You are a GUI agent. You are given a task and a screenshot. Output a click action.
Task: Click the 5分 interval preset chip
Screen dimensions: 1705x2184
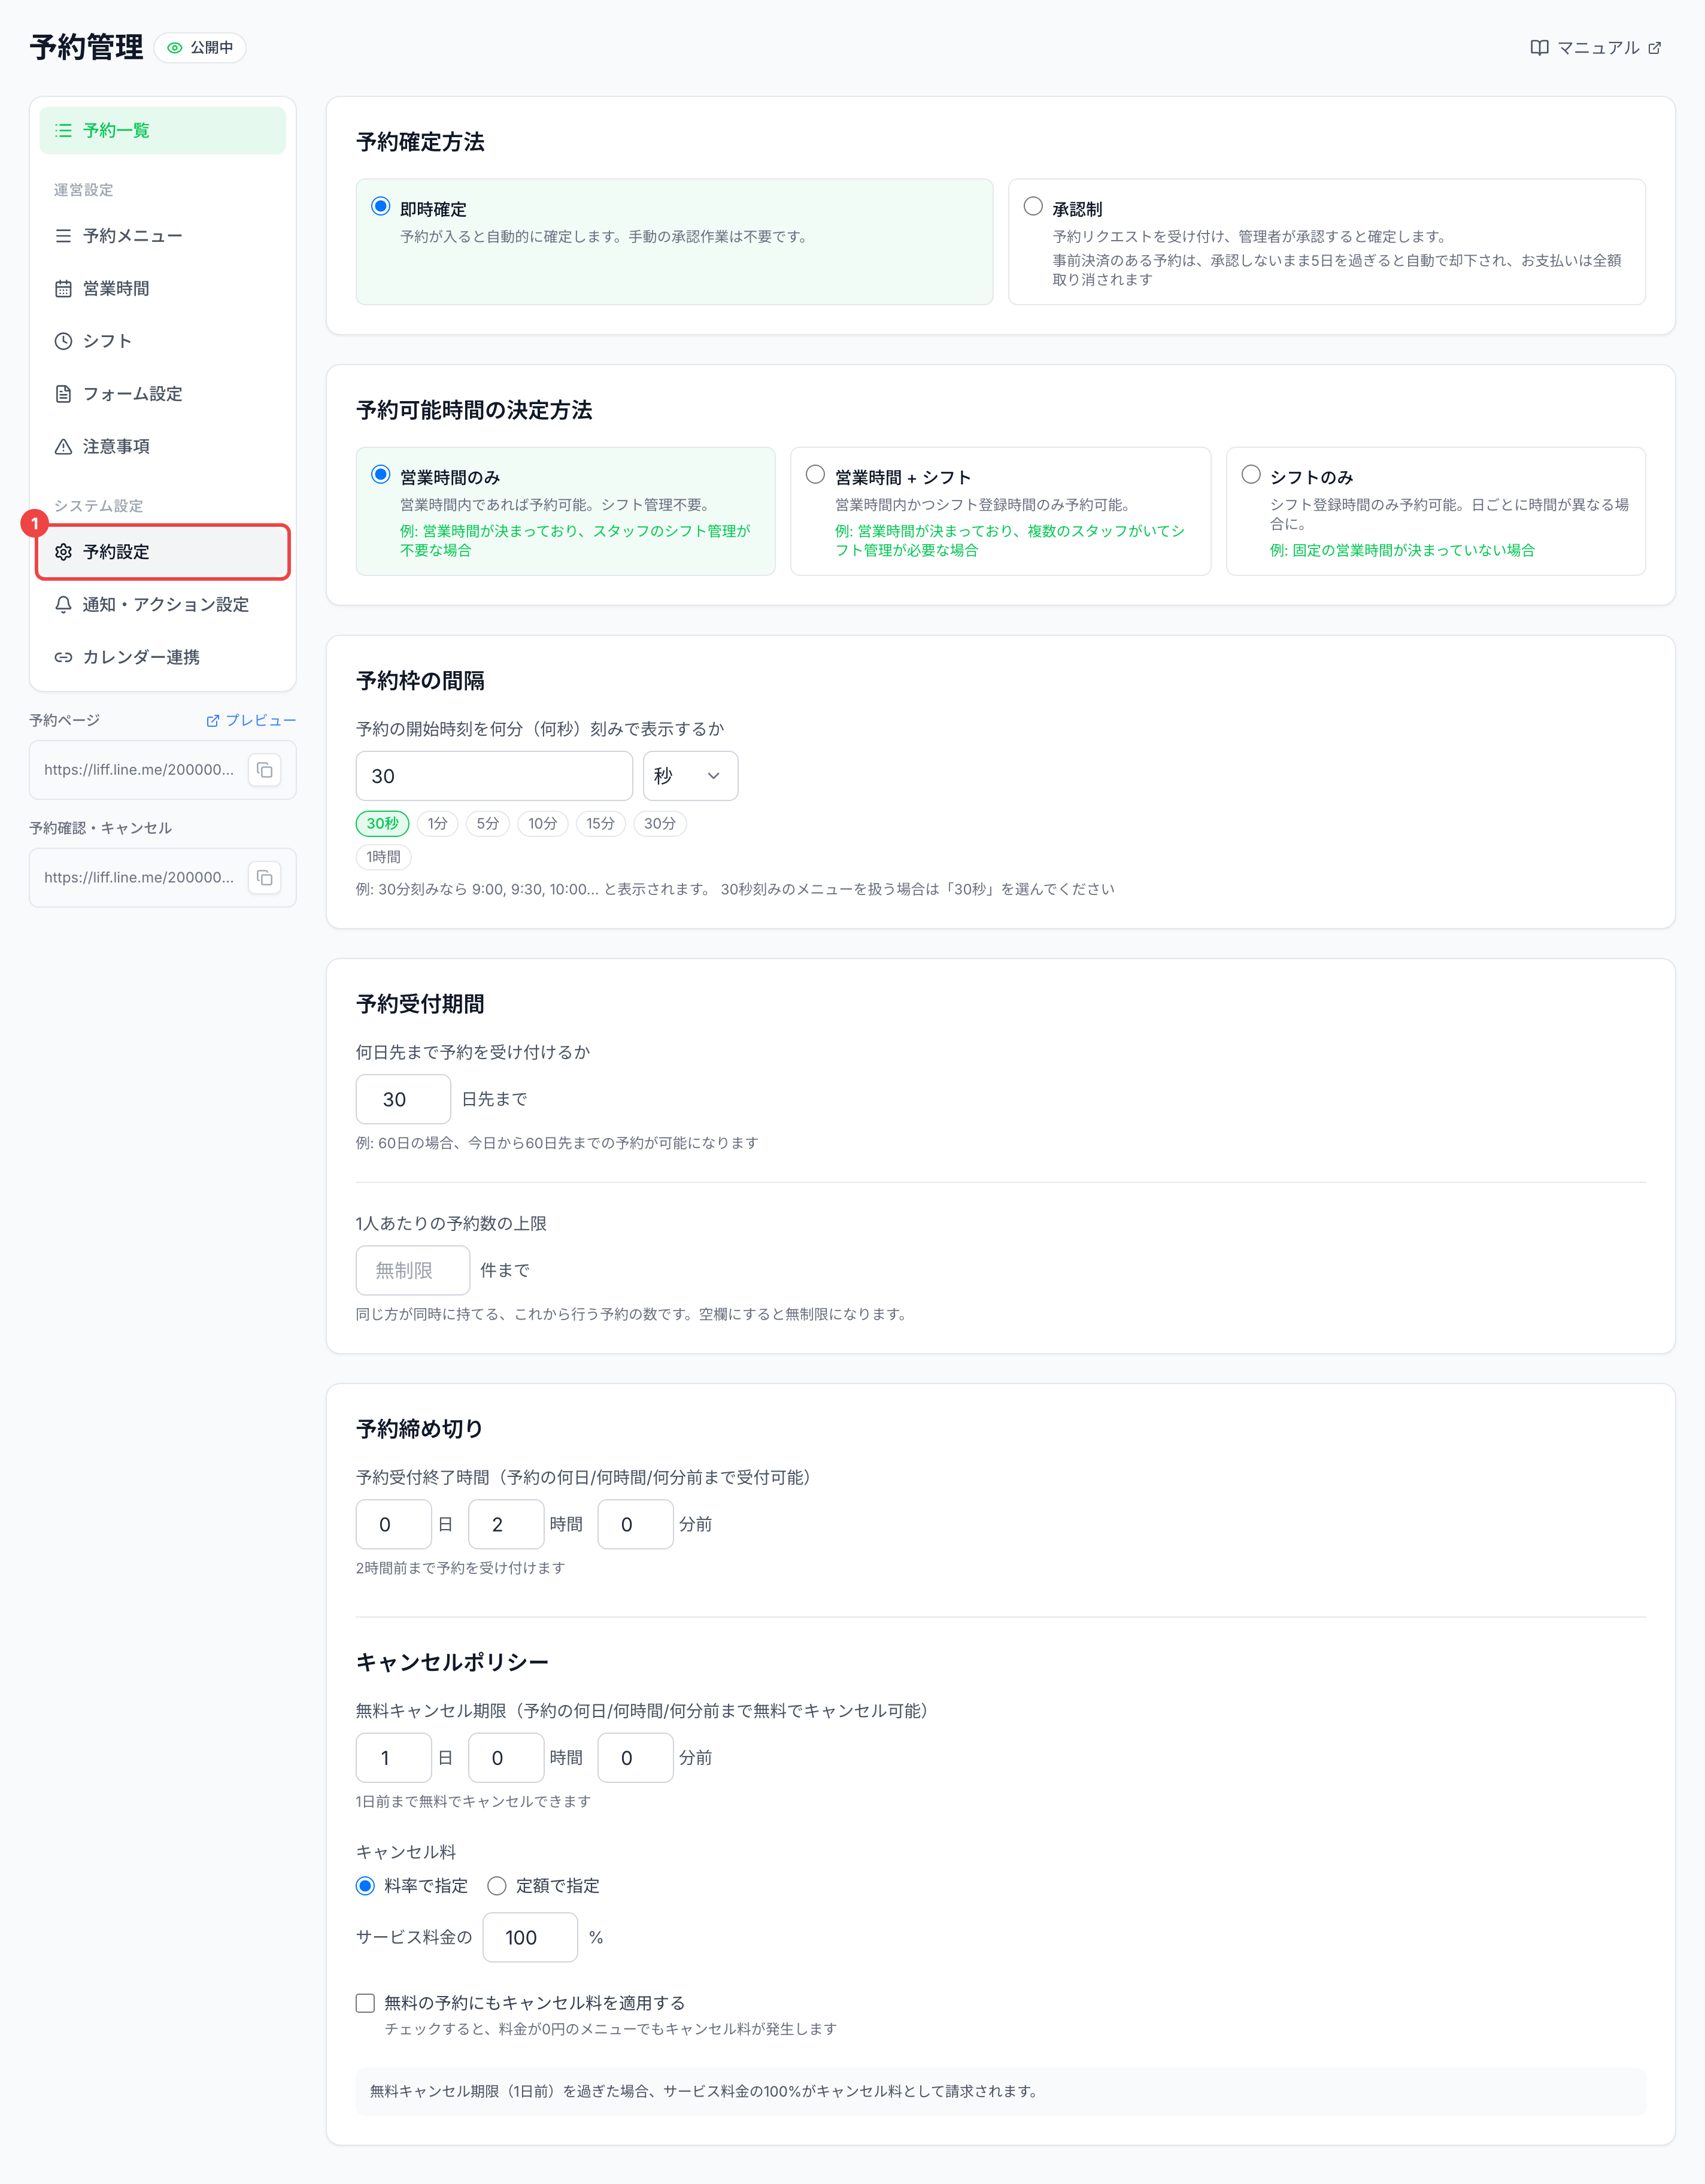pyautogui.click(x=487, y=824)
